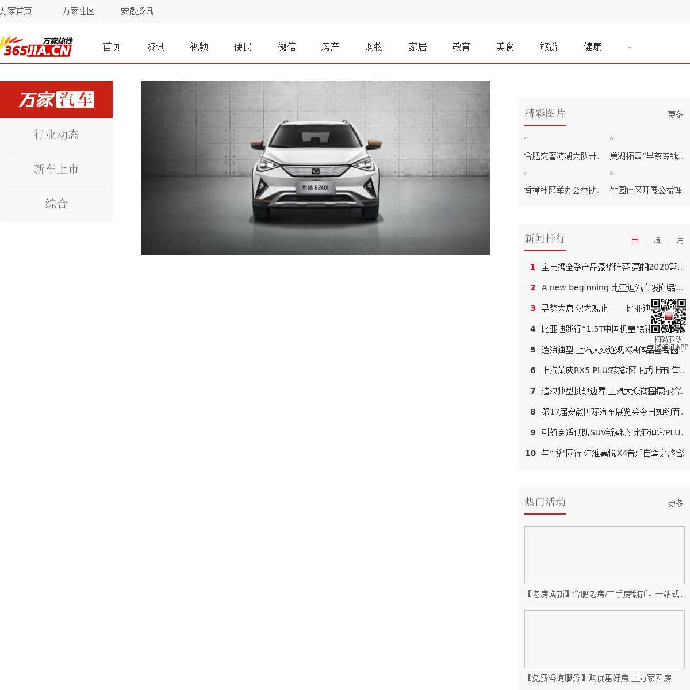
Task: Click the 精彩图片 section heading
Action: point(545,113)
